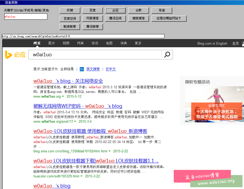This screenshot has width=244, height=189.
Task: Click the 腾讯空间 button
Action: [116, 18]
